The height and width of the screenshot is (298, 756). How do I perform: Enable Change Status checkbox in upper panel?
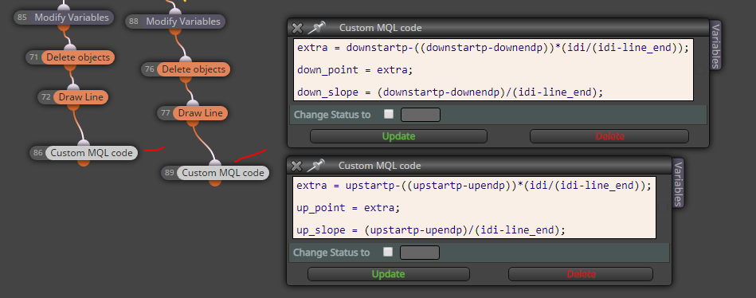pos(389,114)
